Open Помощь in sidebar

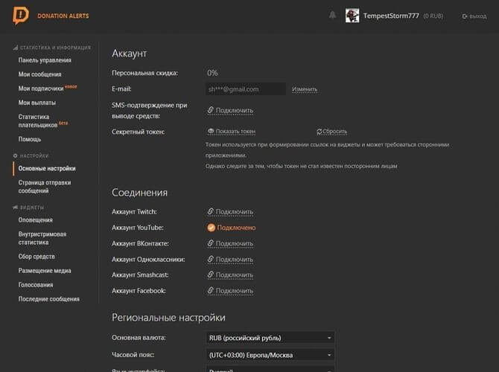click(x=30, y=139)
